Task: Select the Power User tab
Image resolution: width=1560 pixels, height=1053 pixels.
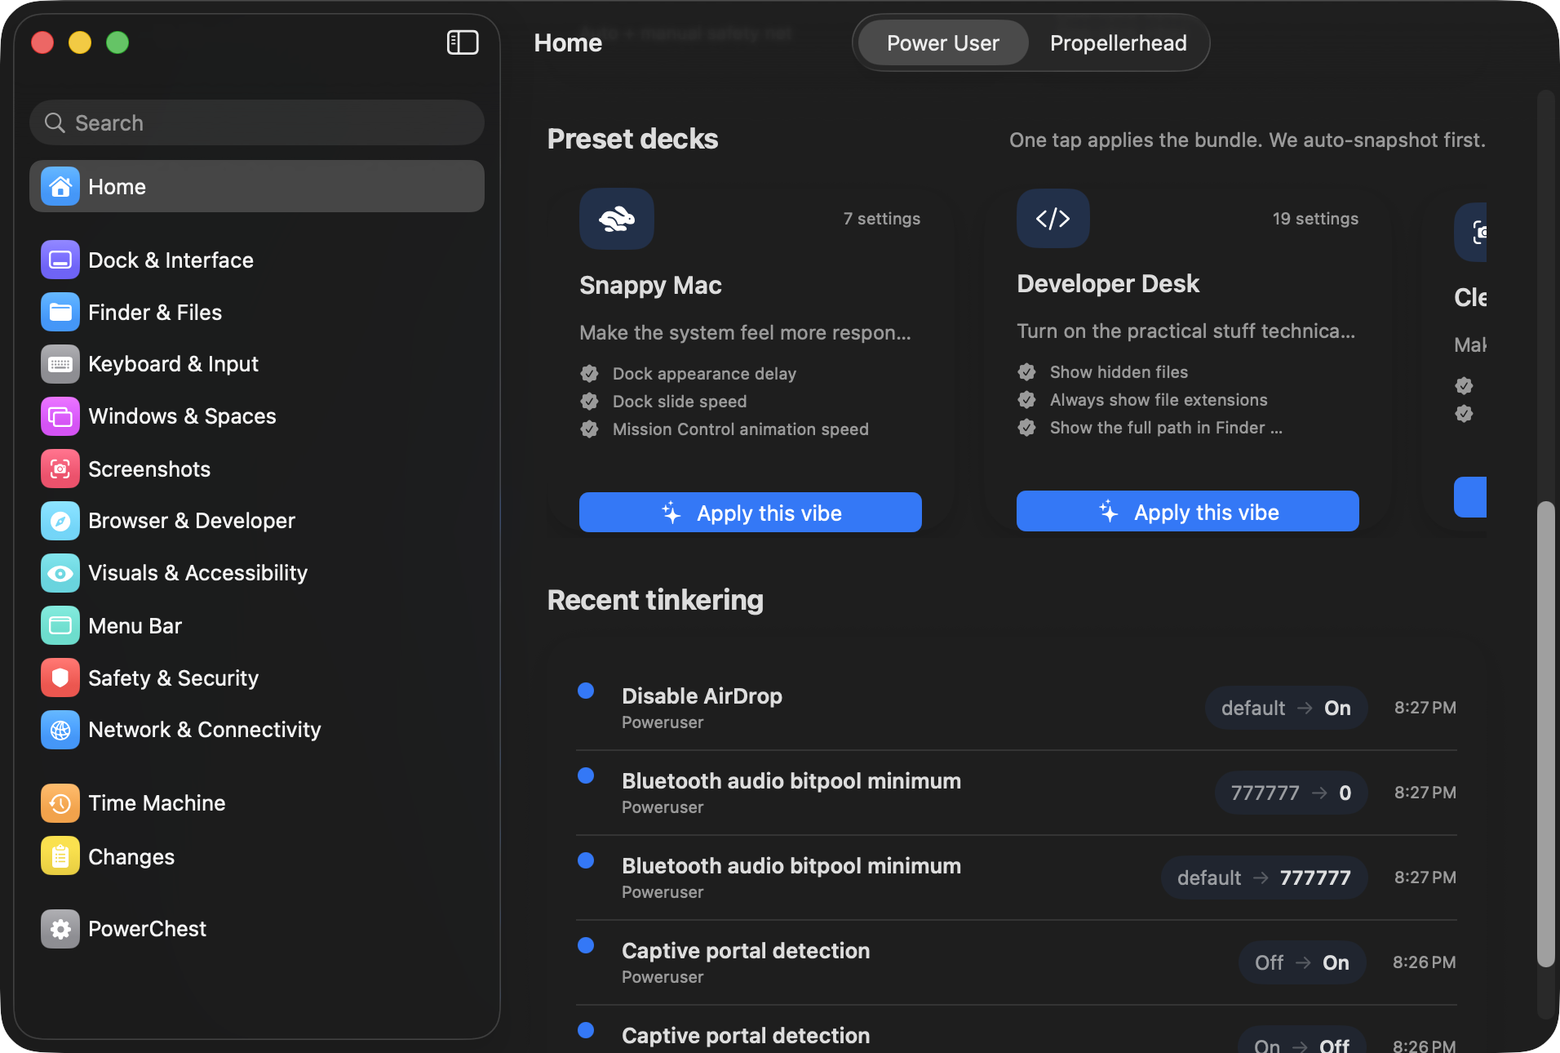Action: click(x=942, y=42)
